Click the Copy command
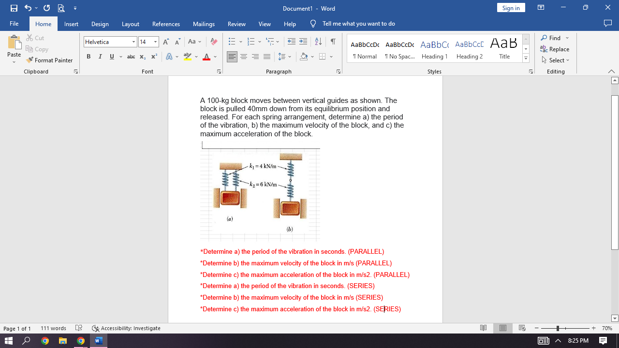The width and height of the screenshot is (619, 348). click(x=37, y=49)
